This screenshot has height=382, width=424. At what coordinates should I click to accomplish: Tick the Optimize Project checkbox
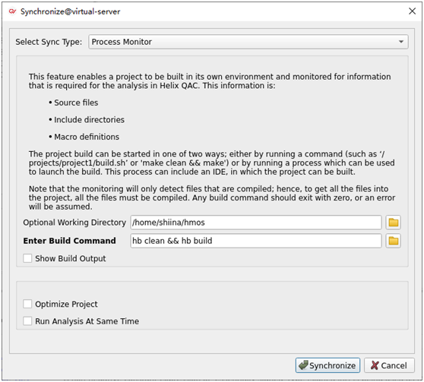pyautogui.click(x=27, y=304)
